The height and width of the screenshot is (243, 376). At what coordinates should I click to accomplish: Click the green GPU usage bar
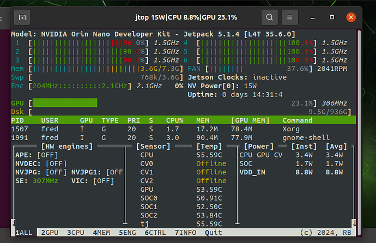[x=65, y=103]
